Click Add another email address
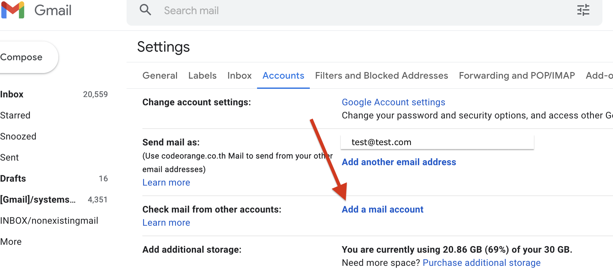613x279 pixels. pos(399,162)
